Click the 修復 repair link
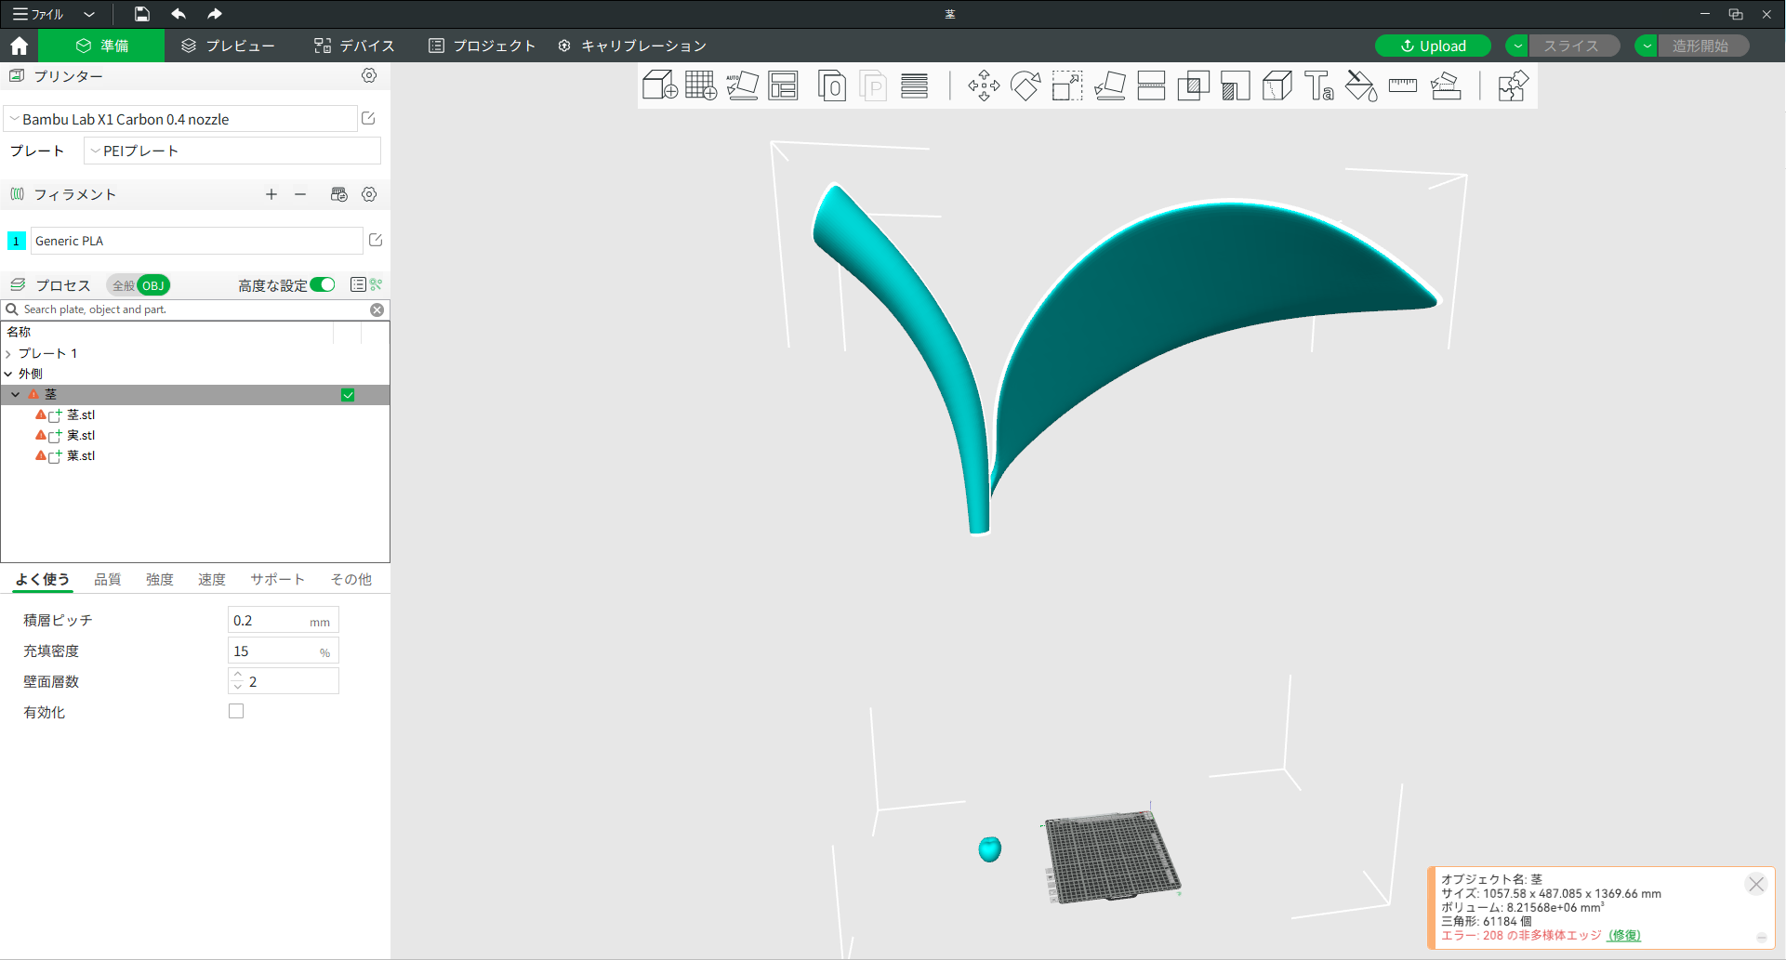The height and width of the screenshot is (960, 1786). (1624, 935)
